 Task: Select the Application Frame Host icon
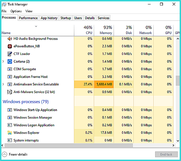(x=10, y=77)
